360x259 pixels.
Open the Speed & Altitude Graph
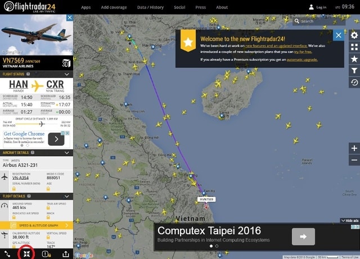pyautogui.click(x=37, y=225)
